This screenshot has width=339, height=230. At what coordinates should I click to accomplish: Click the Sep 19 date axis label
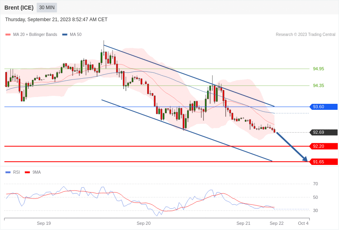44,223
